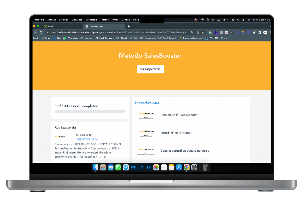Screen dimensions: 301x206
Task: Open a new browser tab
Action: point(129,27)
